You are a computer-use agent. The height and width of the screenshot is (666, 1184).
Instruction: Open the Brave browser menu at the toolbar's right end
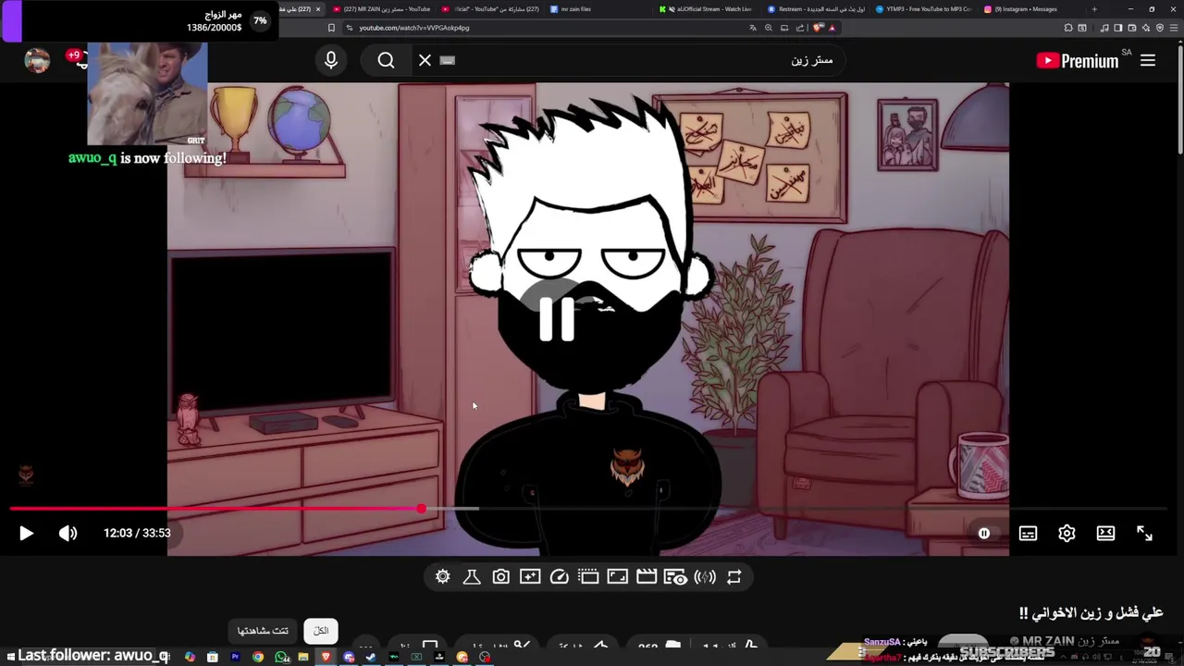[1174, 28]
